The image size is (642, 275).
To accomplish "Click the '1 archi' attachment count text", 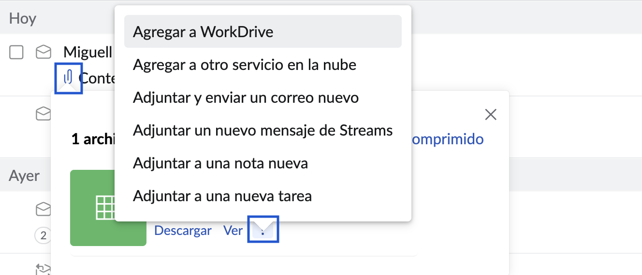I will [x=93, y=139].
